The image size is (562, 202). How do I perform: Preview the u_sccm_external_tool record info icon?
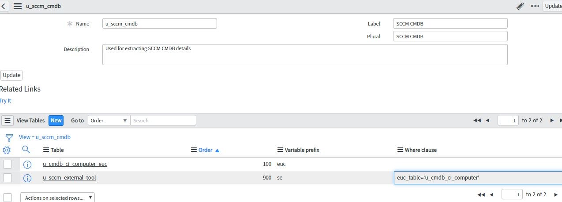27,178
